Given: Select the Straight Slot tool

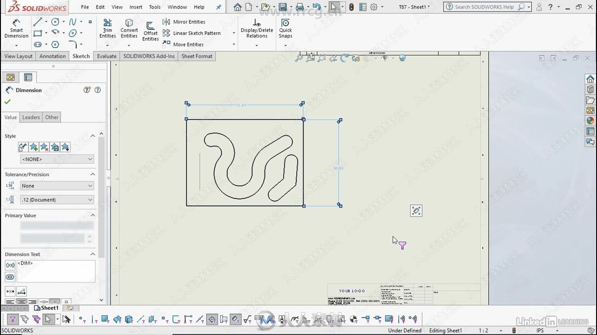Looking at the screenshot, I should (x=37, y=45).
